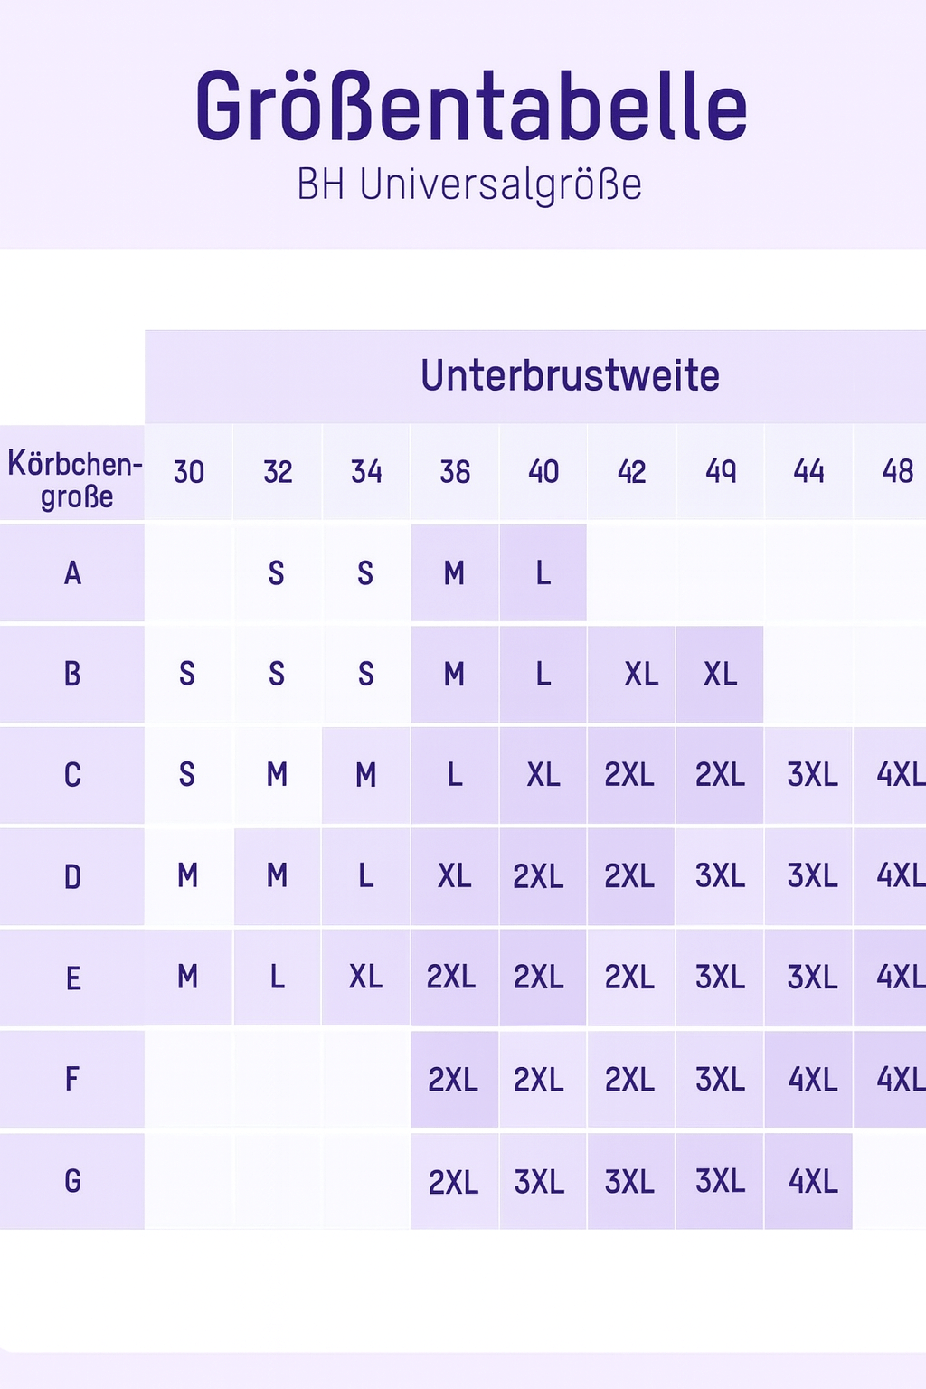Select the cup size A row label
926x1389 pixels.
click(72, 573)
